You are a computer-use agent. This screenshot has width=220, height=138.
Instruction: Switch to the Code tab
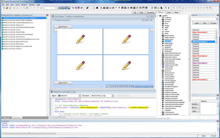[x=169, y=12]
